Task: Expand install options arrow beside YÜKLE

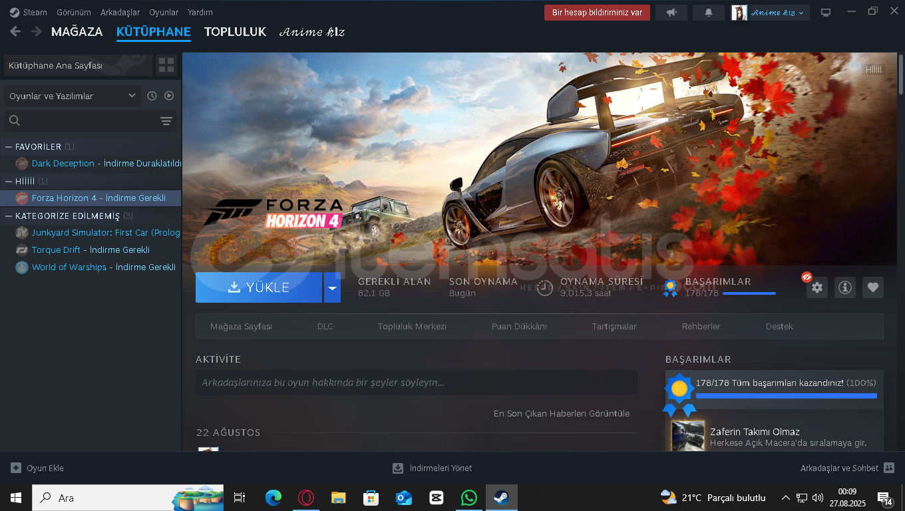Action: click(x=332, y=287)
